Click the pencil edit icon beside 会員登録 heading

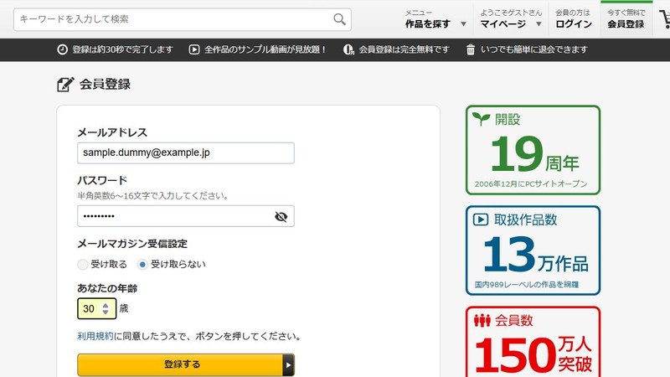pos(65,85)
